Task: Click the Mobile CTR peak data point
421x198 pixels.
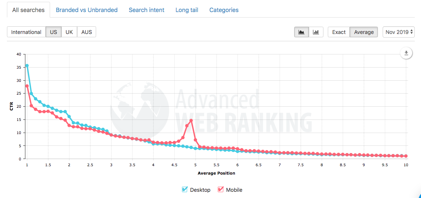Action: click(x=191, y=121)
